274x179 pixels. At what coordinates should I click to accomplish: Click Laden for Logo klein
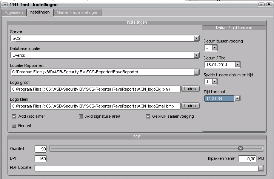tap(191, 106)
